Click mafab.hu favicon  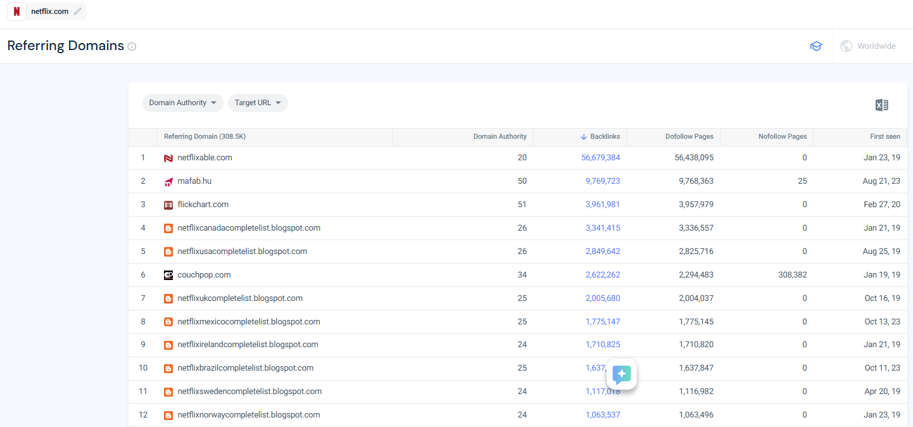point(168,181)
